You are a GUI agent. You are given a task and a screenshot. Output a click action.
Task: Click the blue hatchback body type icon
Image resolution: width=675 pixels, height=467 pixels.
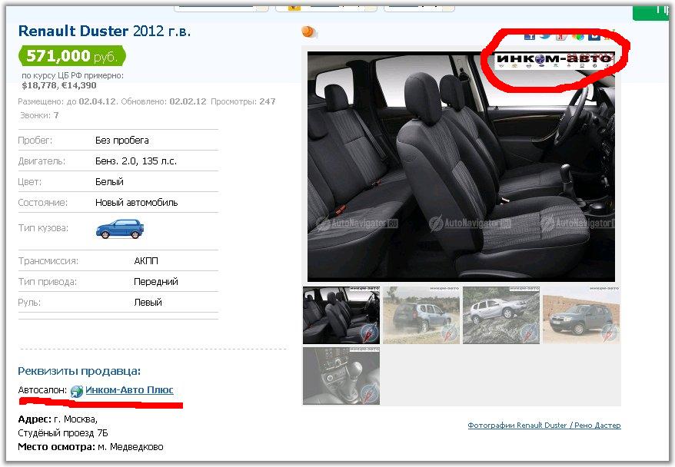[x=120, y=229]
